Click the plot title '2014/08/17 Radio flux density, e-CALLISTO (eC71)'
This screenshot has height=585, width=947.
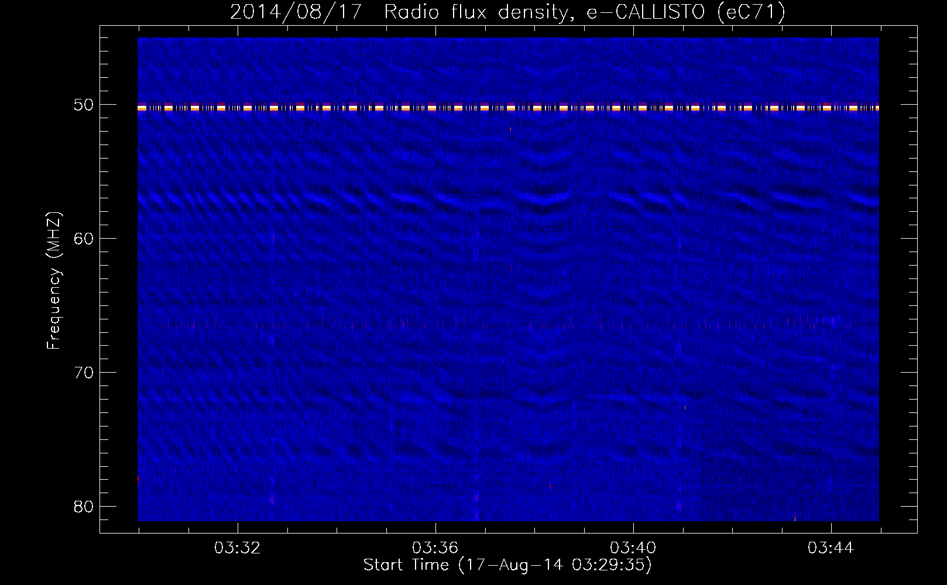pos(507,12)
